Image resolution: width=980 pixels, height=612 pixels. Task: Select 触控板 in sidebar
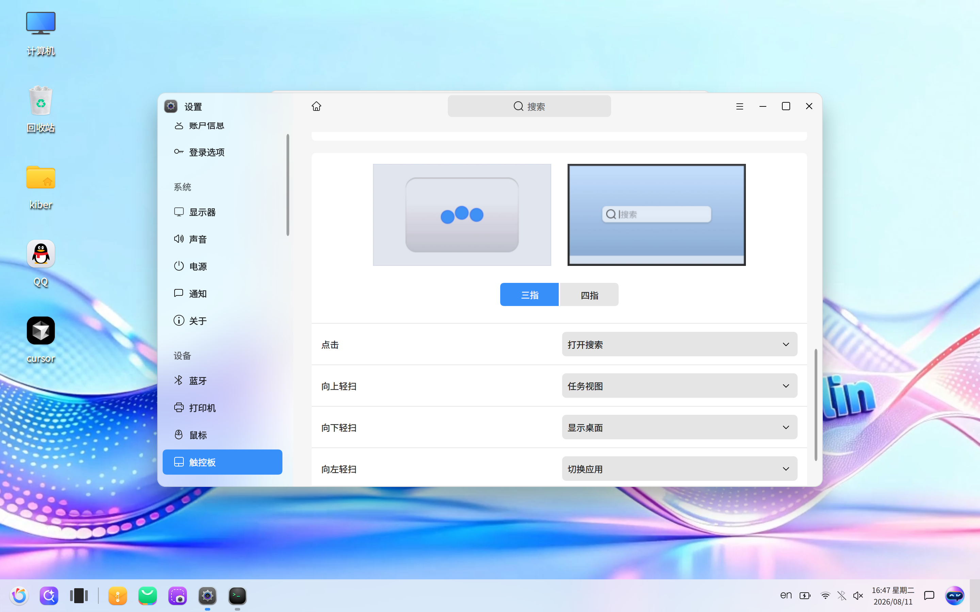[x=222, y=462]
